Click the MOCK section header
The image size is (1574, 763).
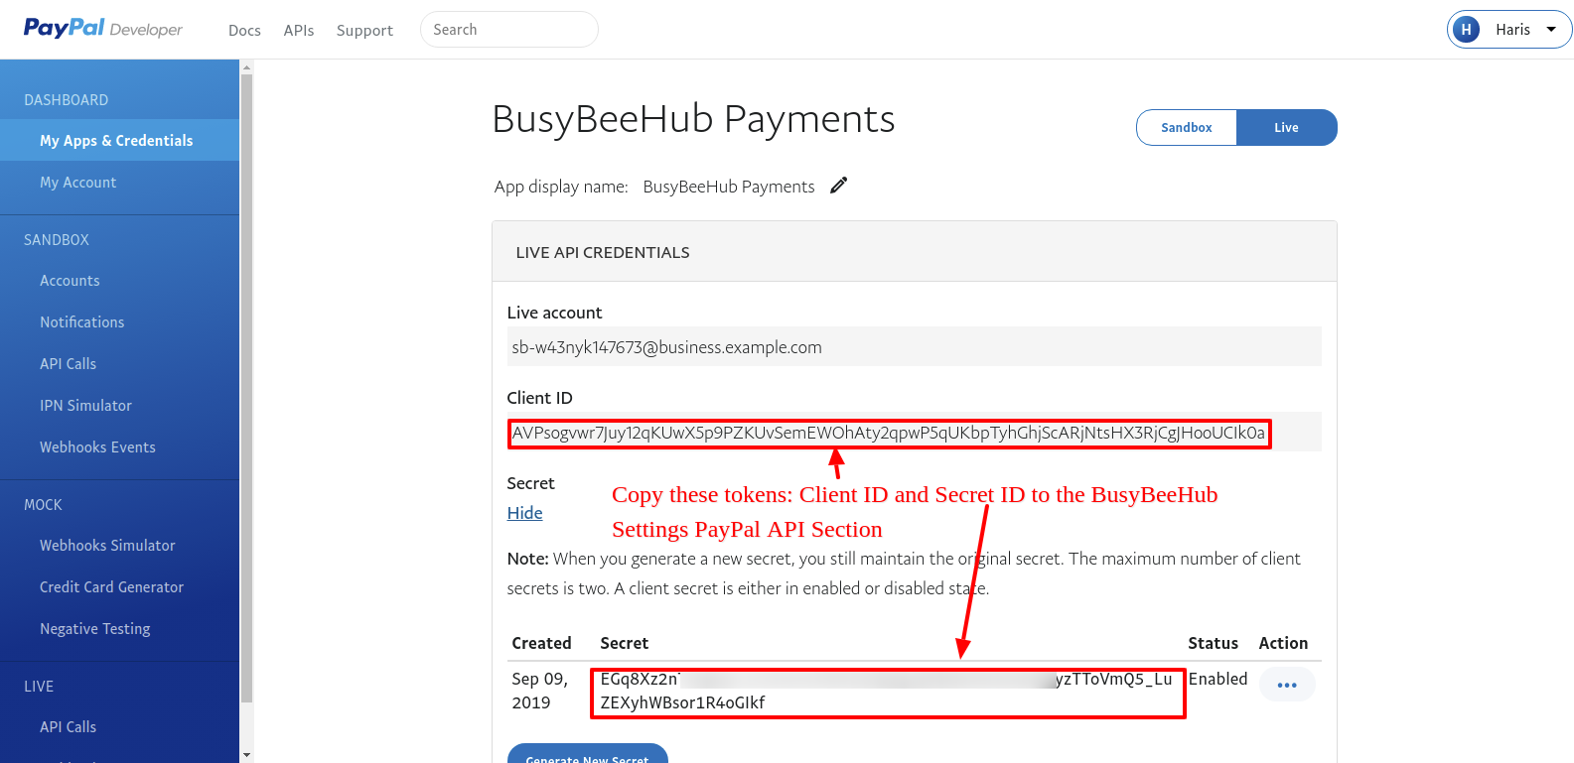(x=43, y=505)
